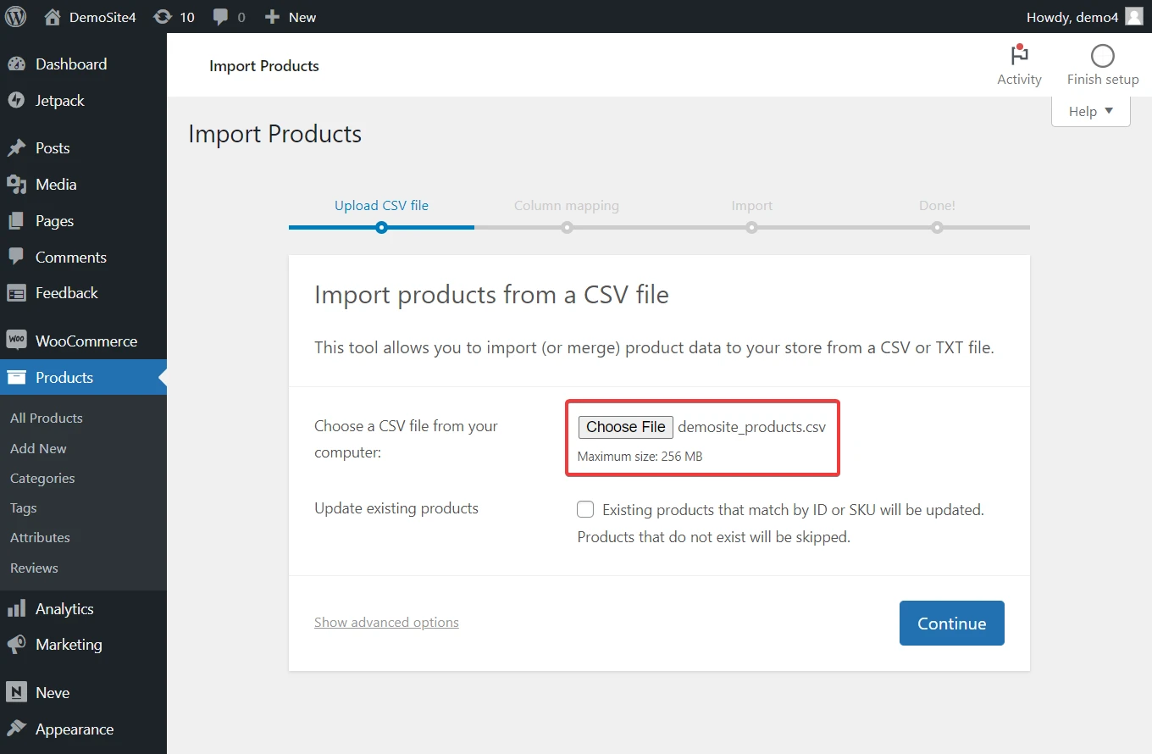The width and height of the screenshot is (1152, 754).
Task: Open the WooCommerce sidebar menu
Action: [x=86, y=341]
